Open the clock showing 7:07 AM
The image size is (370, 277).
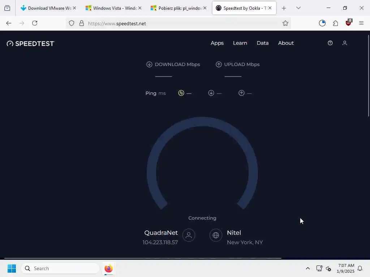(346, 268)
